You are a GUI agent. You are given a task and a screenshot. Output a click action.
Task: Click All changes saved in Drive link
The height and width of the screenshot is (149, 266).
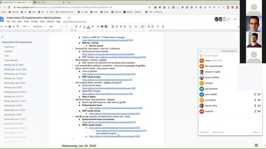tap(75, 22)
